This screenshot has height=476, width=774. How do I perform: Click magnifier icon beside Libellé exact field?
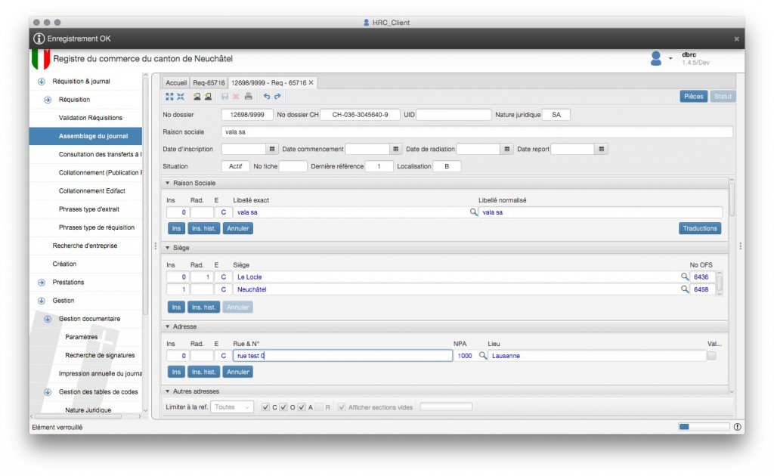point(473,212)
